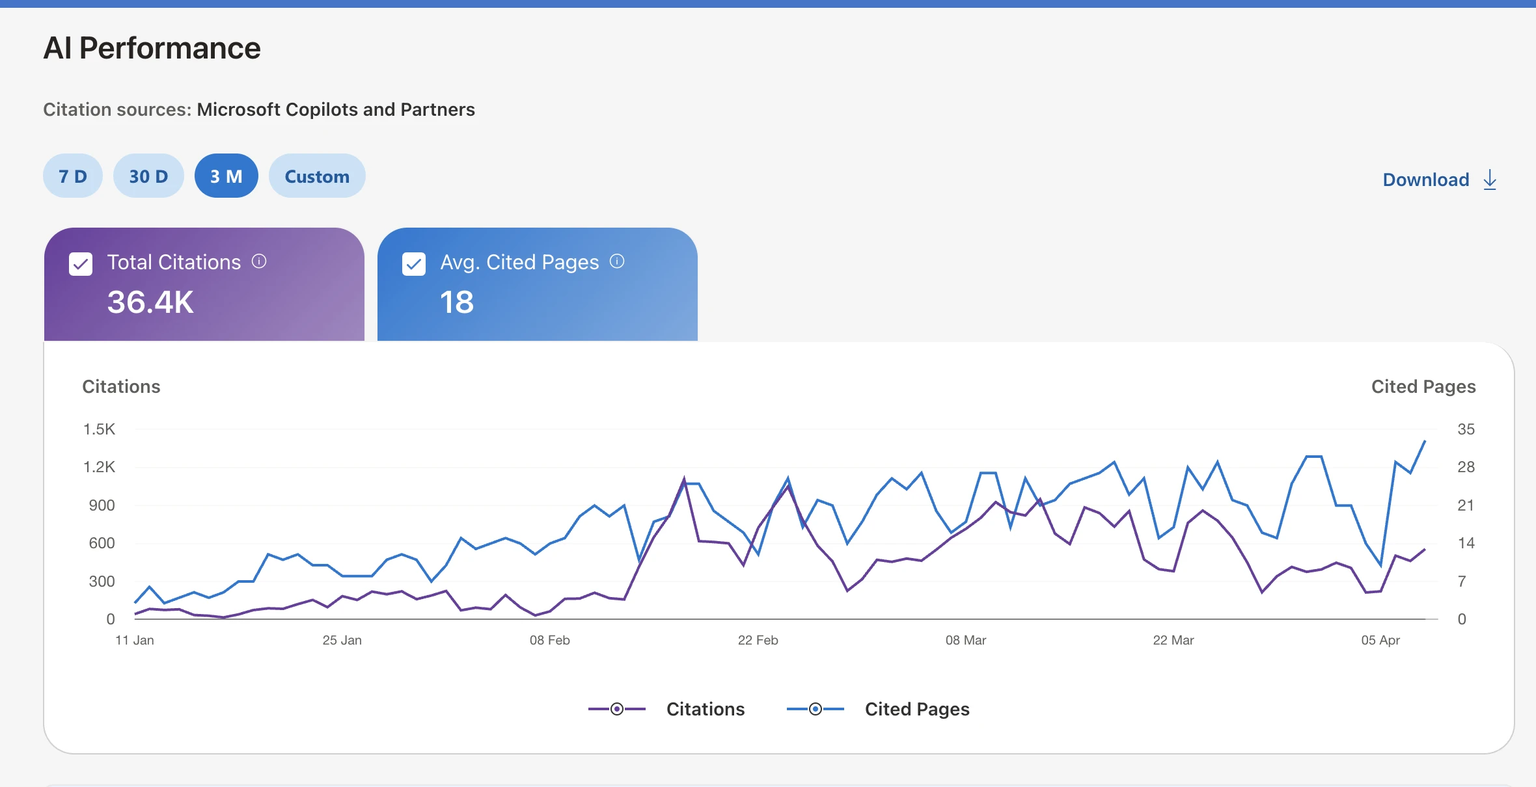Toggle the Citations series in the legend
1536x787 pixels.
pos(705,709)
